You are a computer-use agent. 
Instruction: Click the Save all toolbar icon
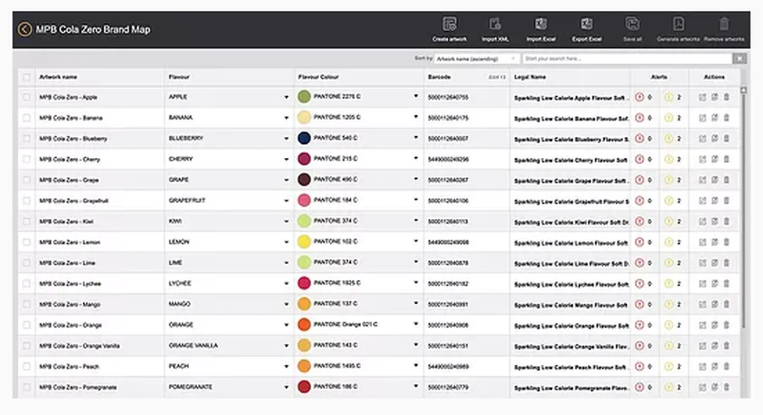click(x=633, y=24)
